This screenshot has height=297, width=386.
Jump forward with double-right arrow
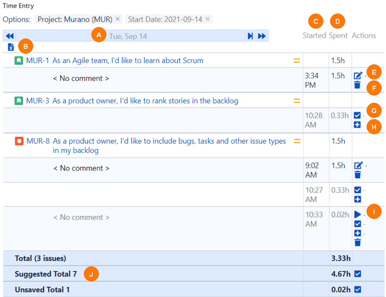click(x=261, y=36)
